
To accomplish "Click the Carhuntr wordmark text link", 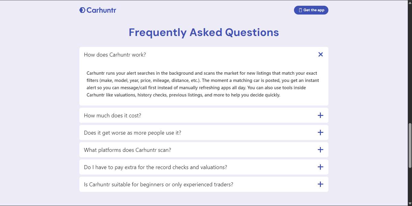I will click(x=101, y=10).
